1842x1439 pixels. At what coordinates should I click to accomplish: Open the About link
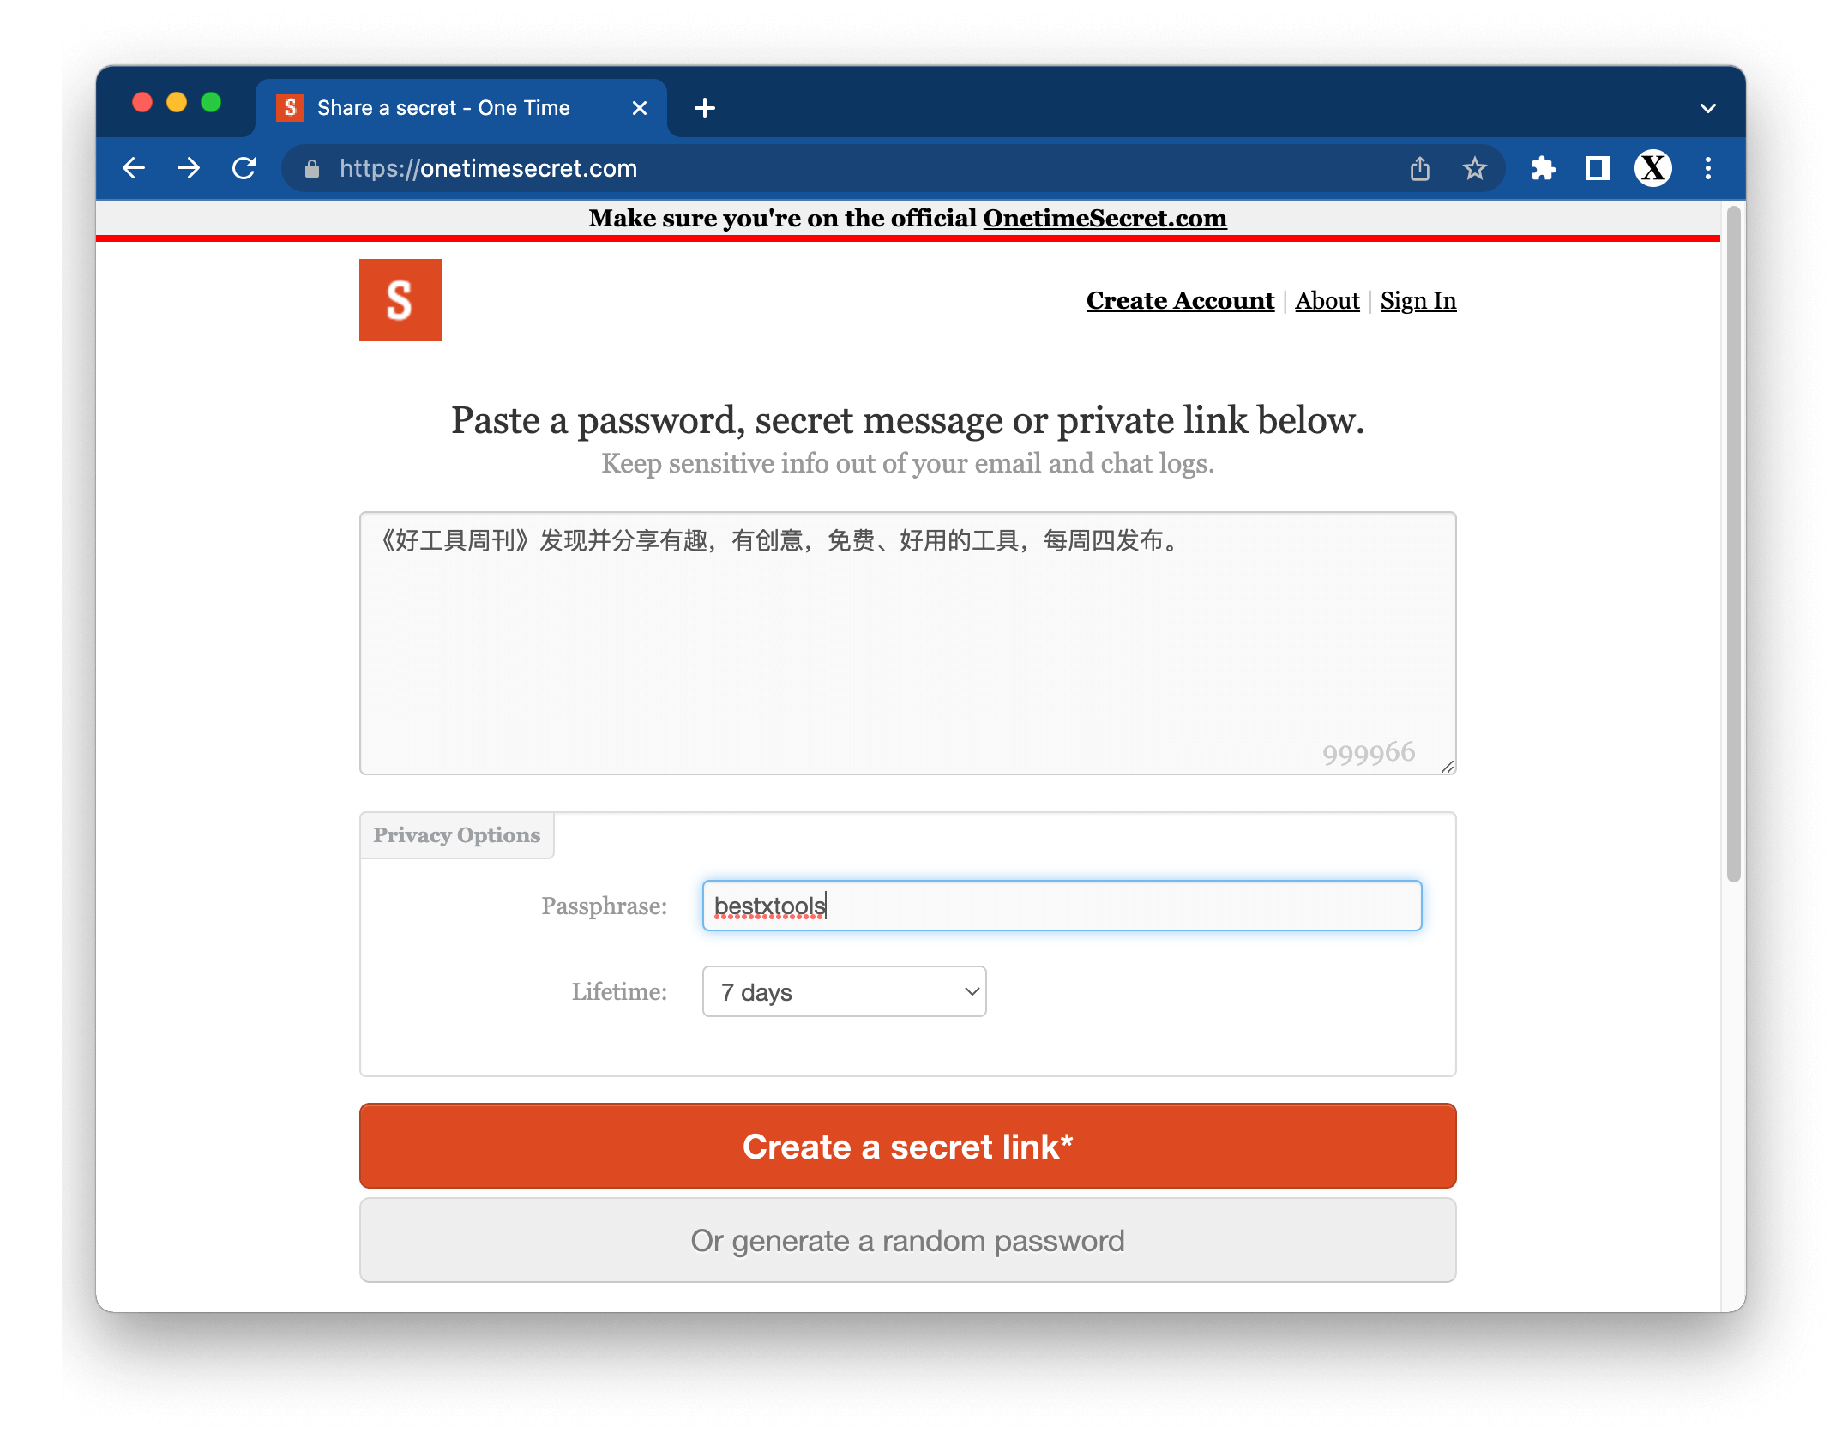(1327, 301)
